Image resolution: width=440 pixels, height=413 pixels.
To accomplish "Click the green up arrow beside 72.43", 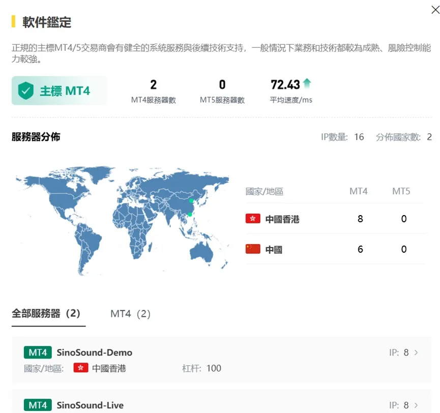I will [307, 83].
